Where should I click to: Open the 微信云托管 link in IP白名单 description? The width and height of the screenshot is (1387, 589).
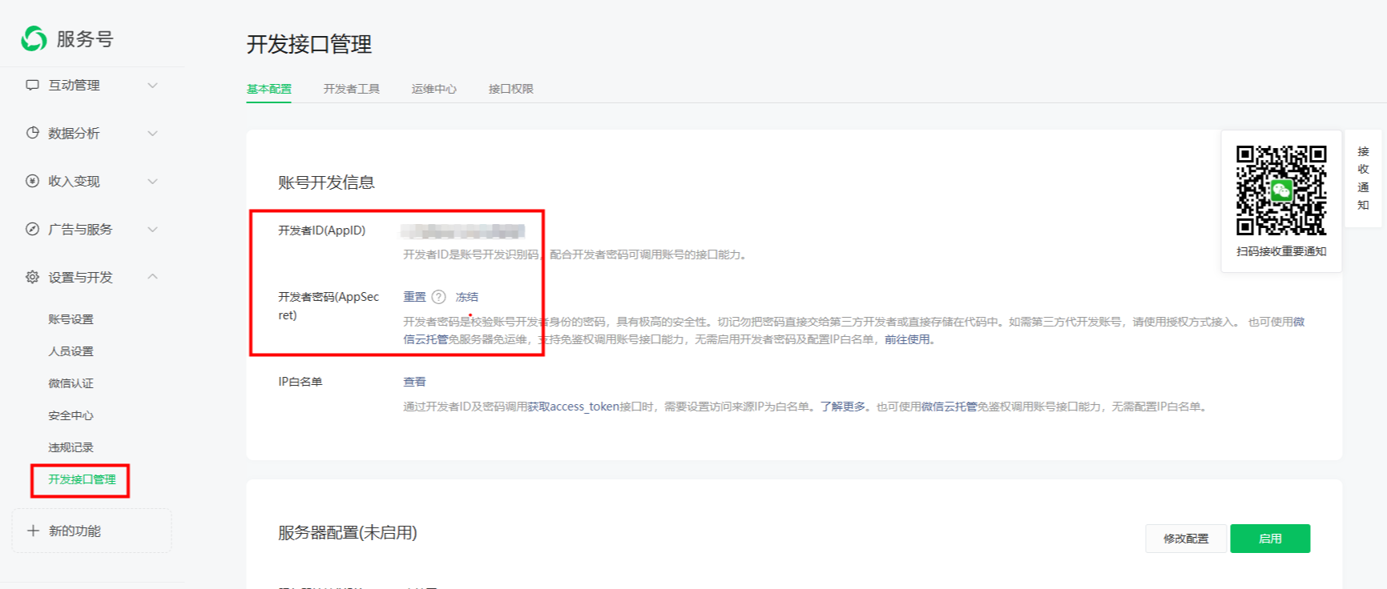(x=949, y=407)
